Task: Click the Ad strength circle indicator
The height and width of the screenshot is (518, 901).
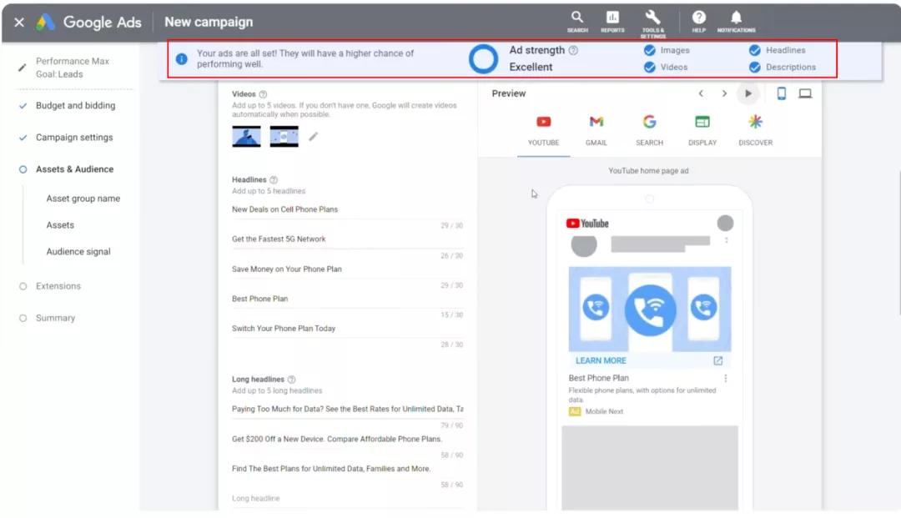Action: click(483, 58)
